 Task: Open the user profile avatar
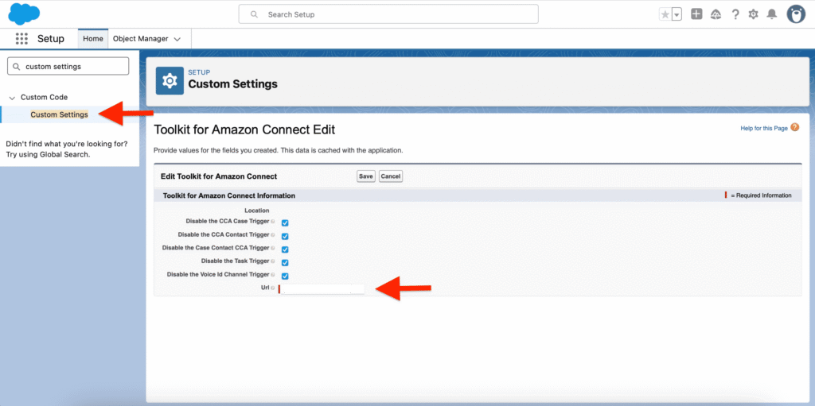point(796,14)
